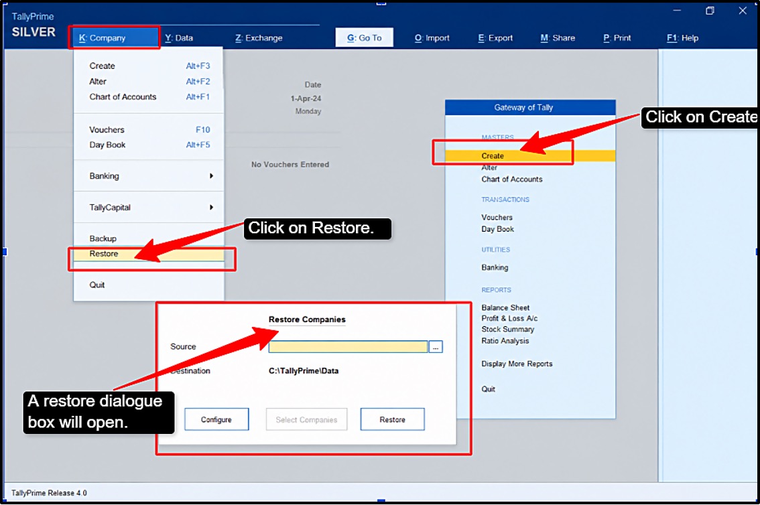Click destination path C:\TallyPrime\Data
The width and height of the screenshot is (760, 505).
click(304, 371)
